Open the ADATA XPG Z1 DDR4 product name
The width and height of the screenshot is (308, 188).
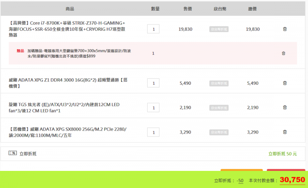(x=68, y=83)
